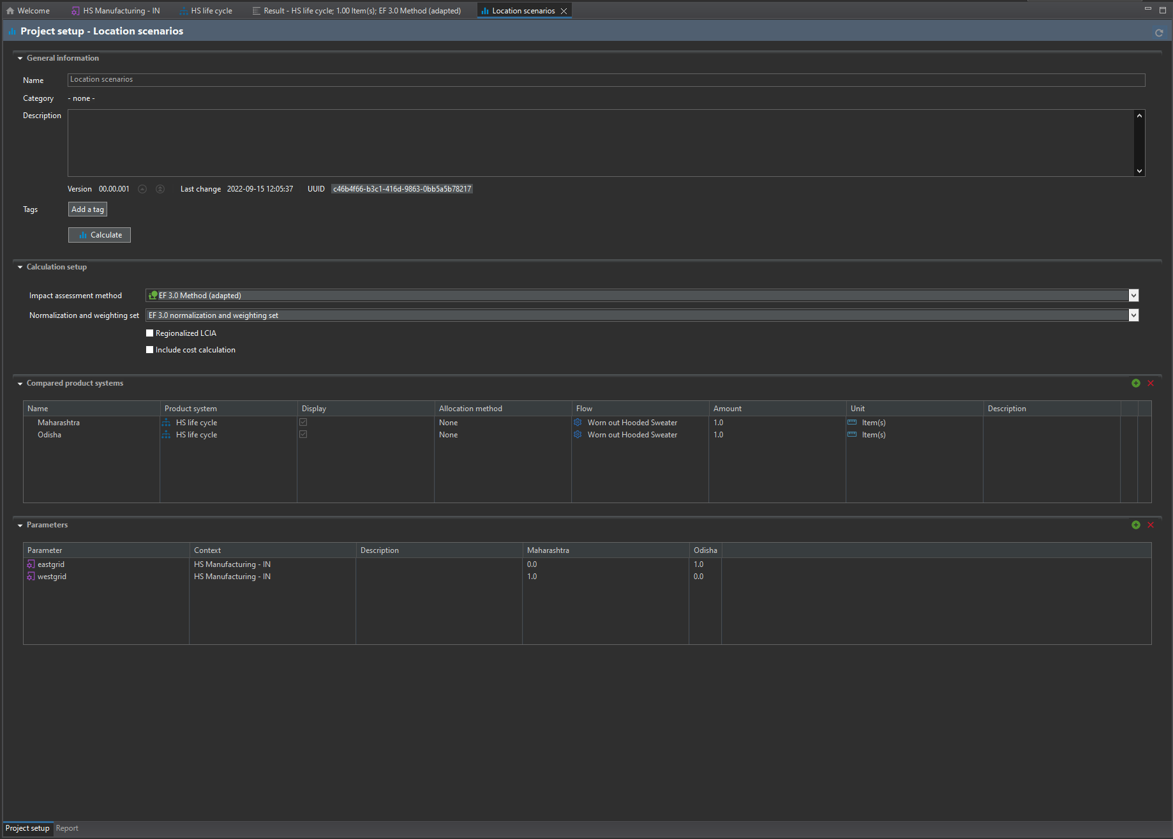
Task: Click inside the Description text area
Action: coord(601,143)
